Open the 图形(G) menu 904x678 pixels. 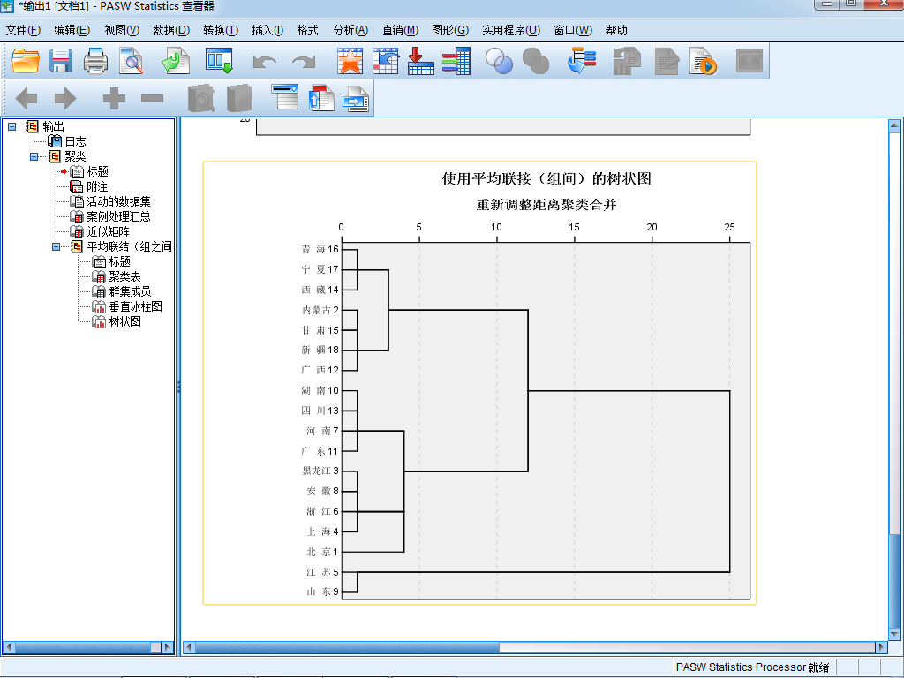pyautogui.click(x=450, y=30)
